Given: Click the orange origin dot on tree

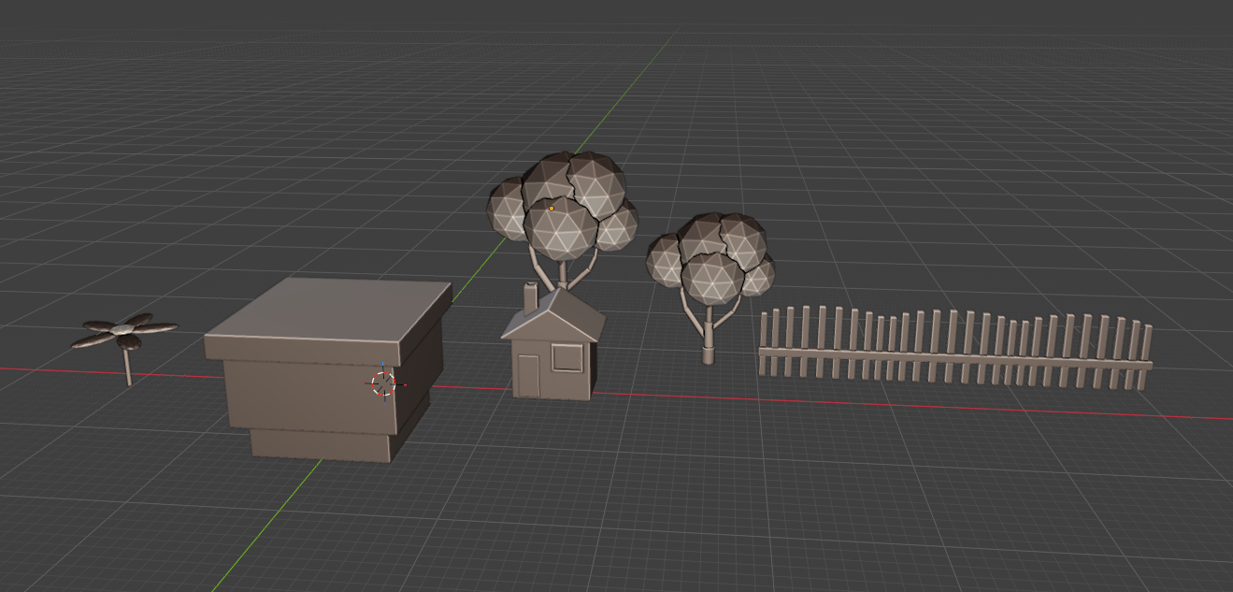Looking at the screenshot, I should [552, 209].
